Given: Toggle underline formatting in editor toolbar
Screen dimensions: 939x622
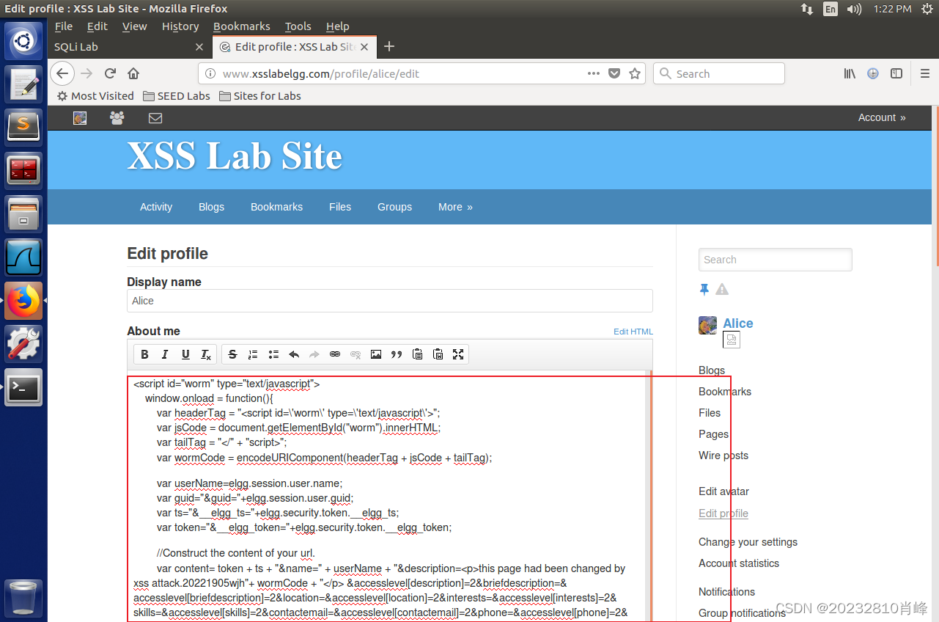Looking at the screenshot, I should click(x=185, y=354).
